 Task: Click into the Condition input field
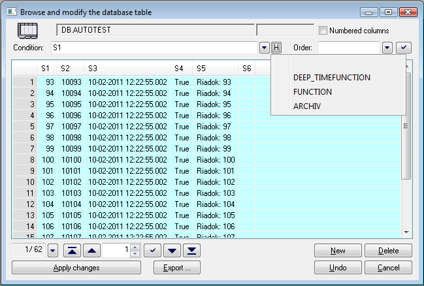tap(154, 48)
